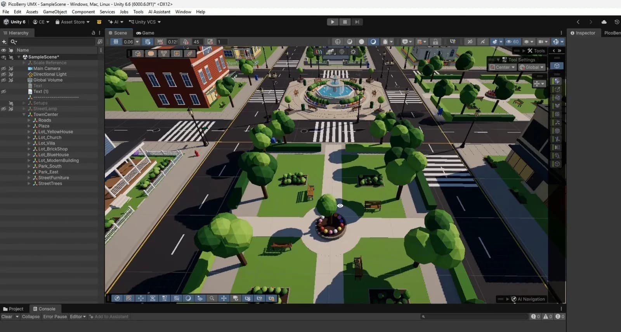621x332 pixels.
Task: Open the Asset Store button
Action: click(x=72, y=22)
